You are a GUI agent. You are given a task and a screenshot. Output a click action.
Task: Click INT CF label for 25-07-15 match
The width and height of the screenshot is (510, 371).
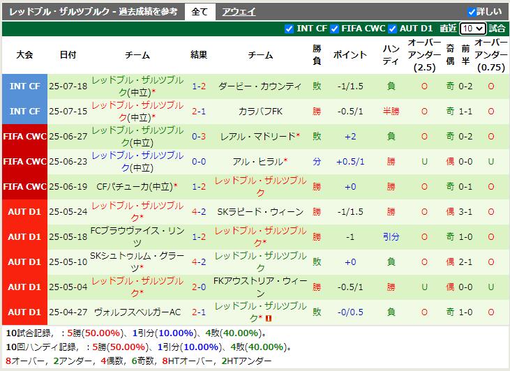[24, 111]
